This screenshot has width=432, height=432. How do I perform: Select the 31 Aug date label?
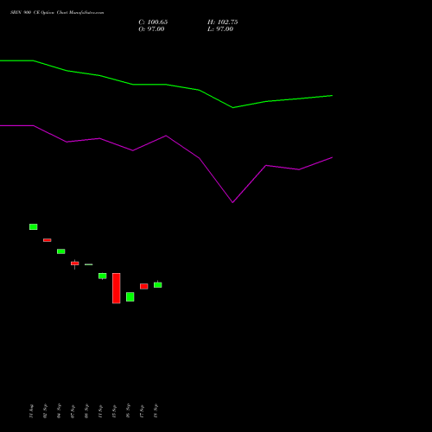pos(31,411)
